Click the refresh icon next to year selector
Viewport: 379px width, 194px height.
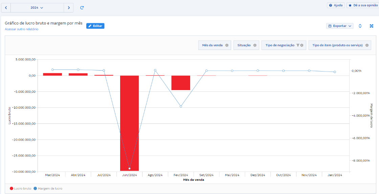click(x=82, y=7)
